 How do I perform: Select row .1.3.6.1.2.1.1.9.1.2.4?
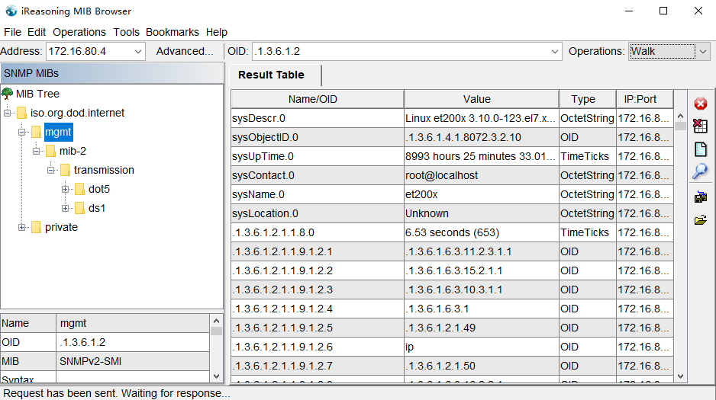[x=452, y=309]
